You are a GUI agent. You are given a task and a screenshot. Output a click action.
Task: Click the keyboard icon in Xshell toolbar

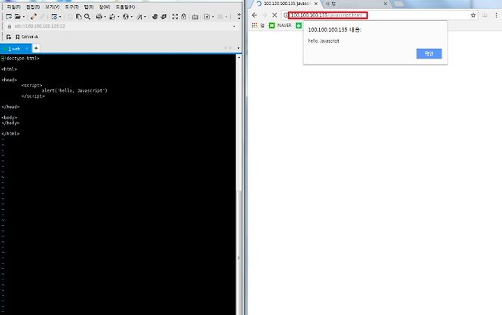(x=195, y=17)
